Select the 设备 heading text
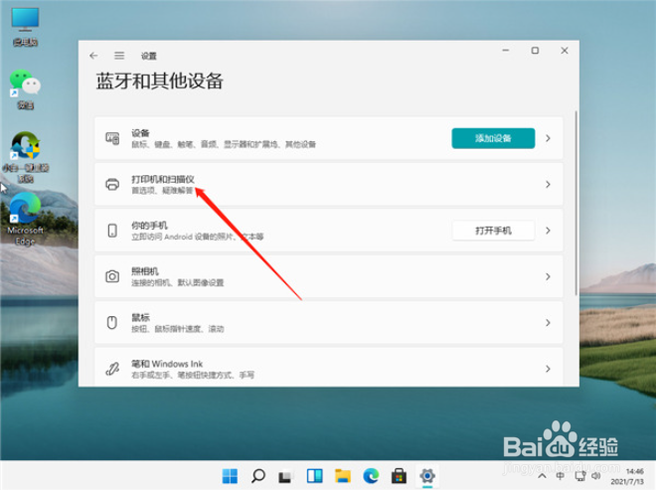Viewport: 656px width, 490px height. click(140, 133)
